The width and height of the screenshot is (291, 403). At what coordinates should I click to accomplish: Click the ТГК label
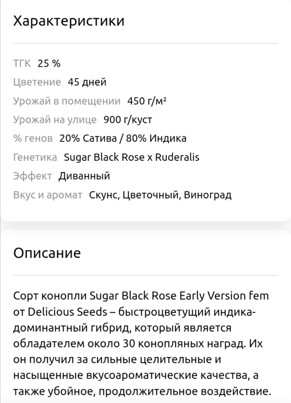[22, 64]
